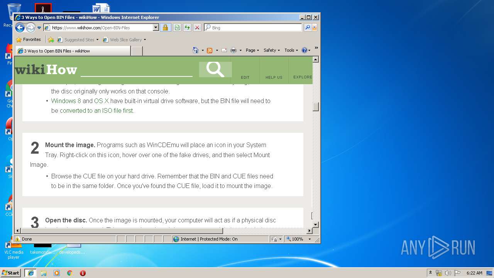Click the vertical scrollbar thumb
Image resolution: width=494 pixels, height=278 pixels.
316,107
